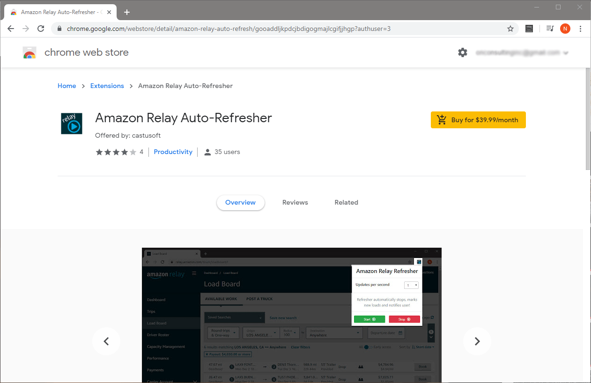This screenshot has height=383, width=591.
Task: Click the next screenshot carousel arrow
Action: coord(477,341)
